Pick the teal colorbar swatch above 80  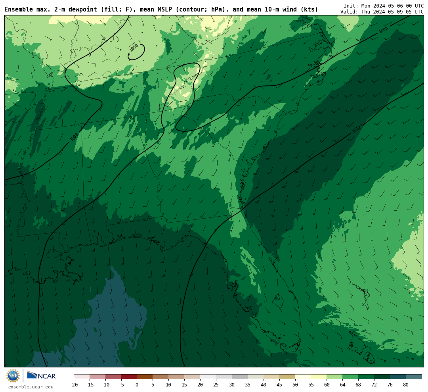point(414,377)
